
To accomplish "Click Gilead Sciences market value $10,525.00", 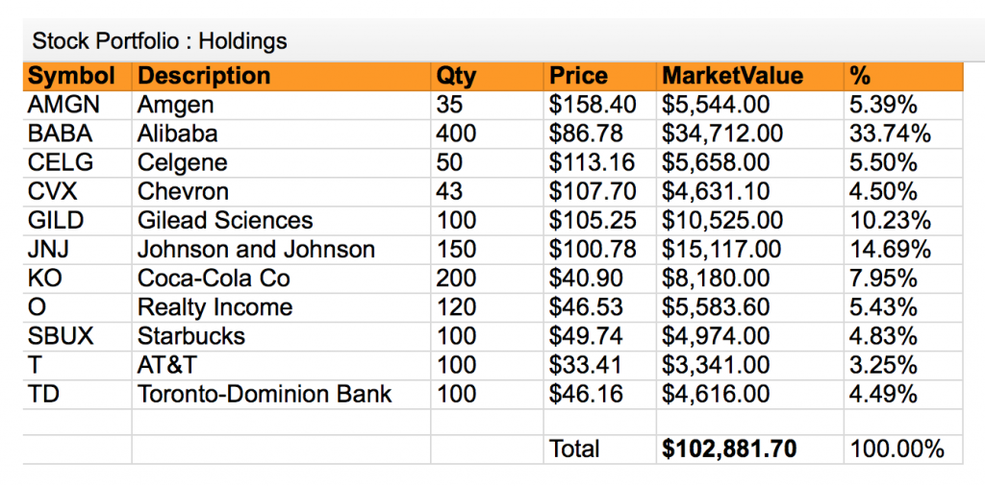I will point(721,221).
